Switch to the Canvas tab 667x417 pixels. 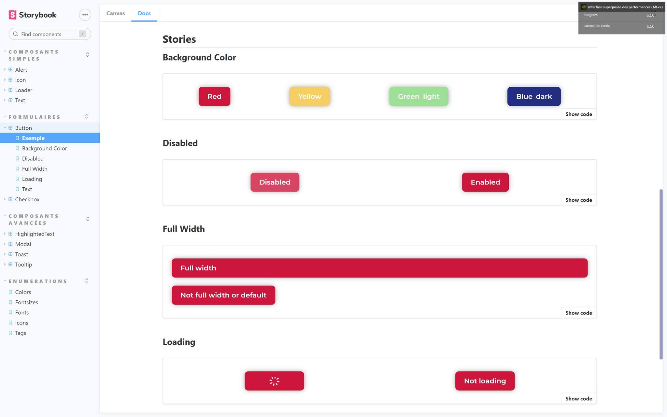click(116, 13)
